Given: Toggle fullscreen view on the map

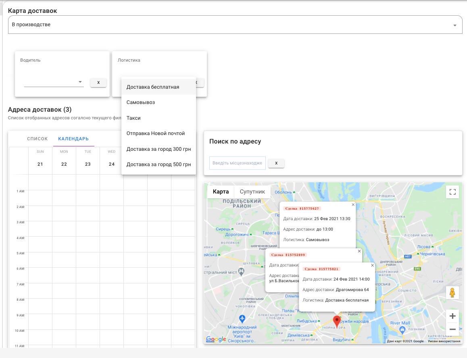Looking at the screenshot, I should pos(452,192).
